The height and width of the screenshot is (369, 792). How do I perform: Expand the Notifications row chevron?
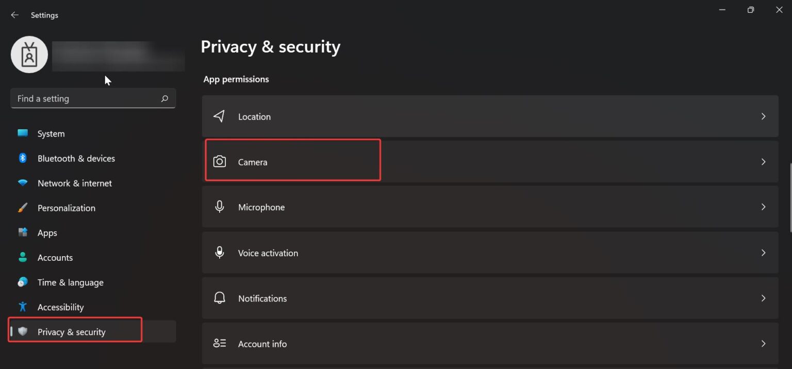[764, 298]
